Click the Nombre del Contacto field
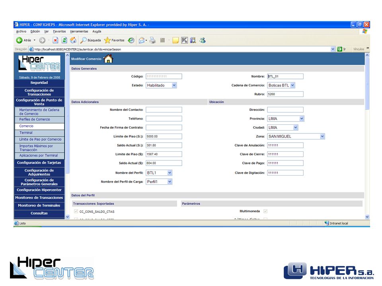The image size is (382, 286). point(164,110)
